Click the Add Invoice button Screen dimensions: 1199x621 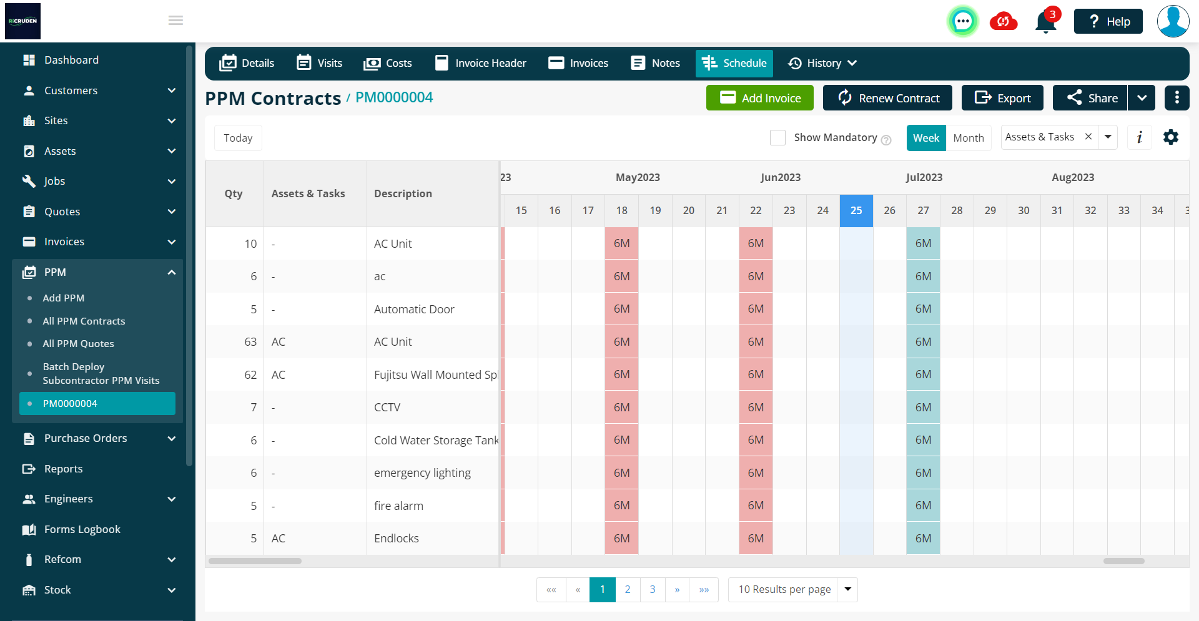click(x=760, y=98)
